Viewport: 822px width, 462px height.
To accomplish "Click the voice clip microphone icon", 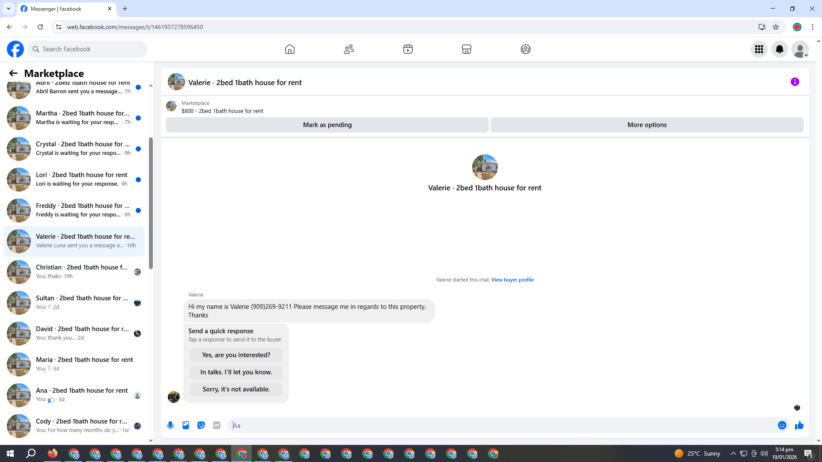I will click(x=170, y=425).
